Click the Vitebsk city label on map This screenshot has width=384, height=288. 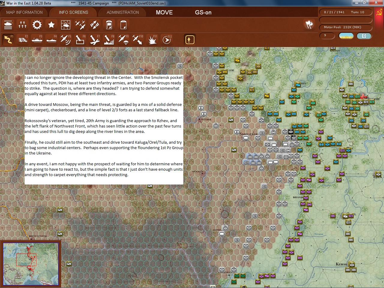tap(206, 119)
